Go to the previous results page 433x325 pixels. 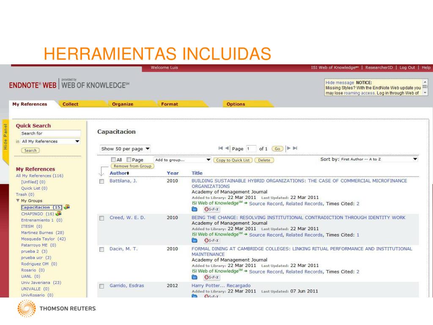pyautogui.click(x=227, y=148)
